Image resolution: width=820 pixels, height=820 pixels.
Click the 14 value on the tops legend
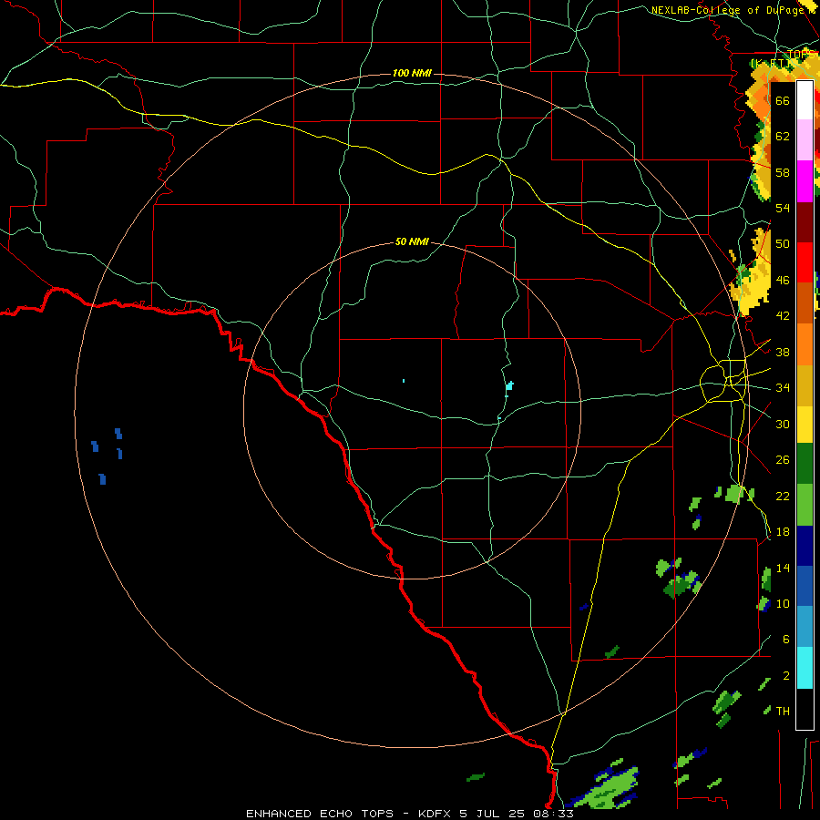(x=783, y=568)
